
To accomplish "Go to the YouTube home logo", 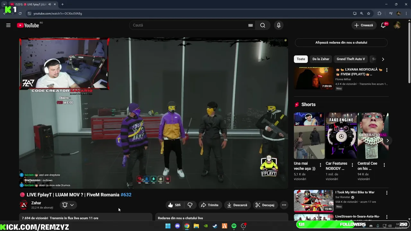I will point(28,25).
